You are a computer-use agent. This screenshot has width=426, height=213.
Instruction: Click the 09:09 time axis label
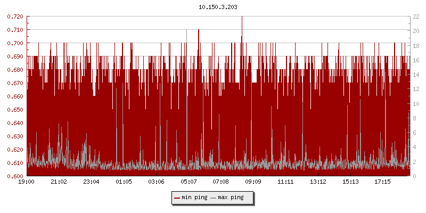253,182
